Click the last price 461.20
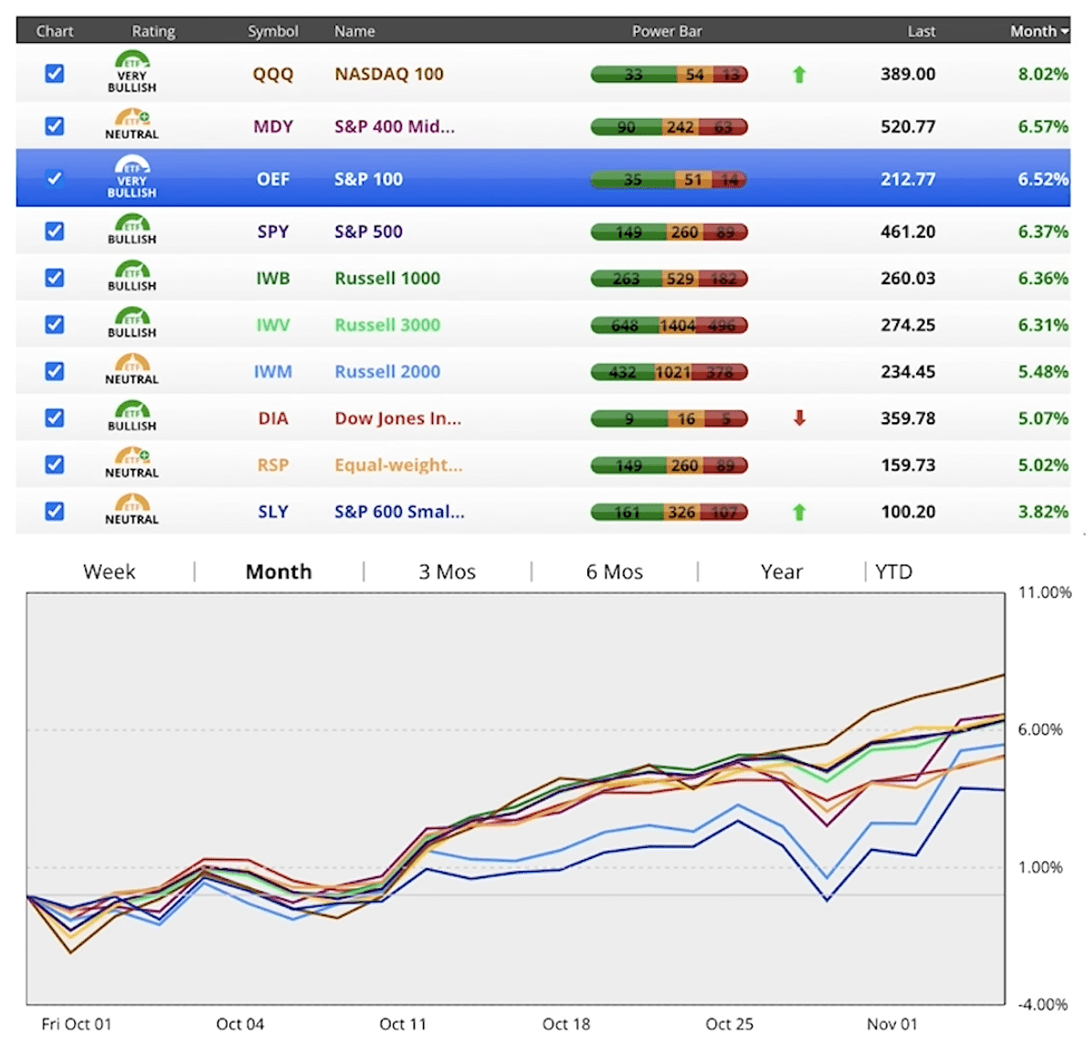Screen dimensions: 1087x1051 [x=908, y=231]
